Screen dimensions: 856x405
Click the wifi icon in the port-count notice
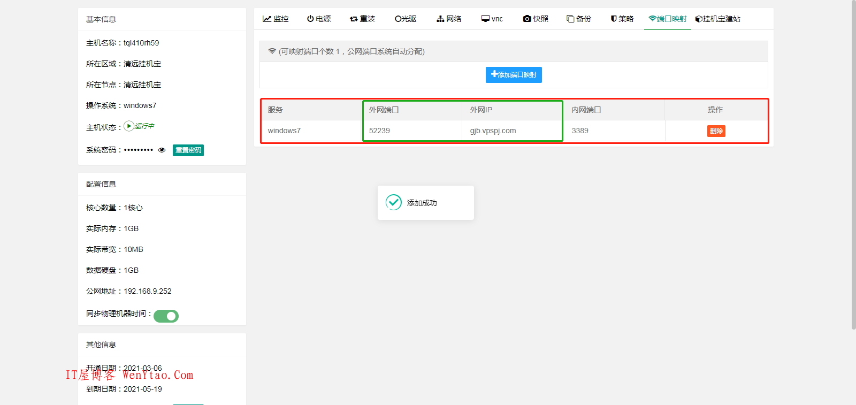point(272,51)
